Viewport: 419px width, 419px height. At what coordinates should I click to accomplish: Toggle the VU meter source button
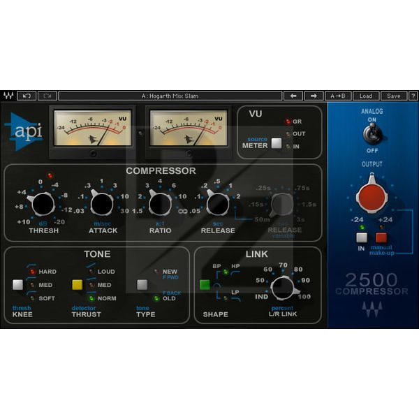coord(277,143)
